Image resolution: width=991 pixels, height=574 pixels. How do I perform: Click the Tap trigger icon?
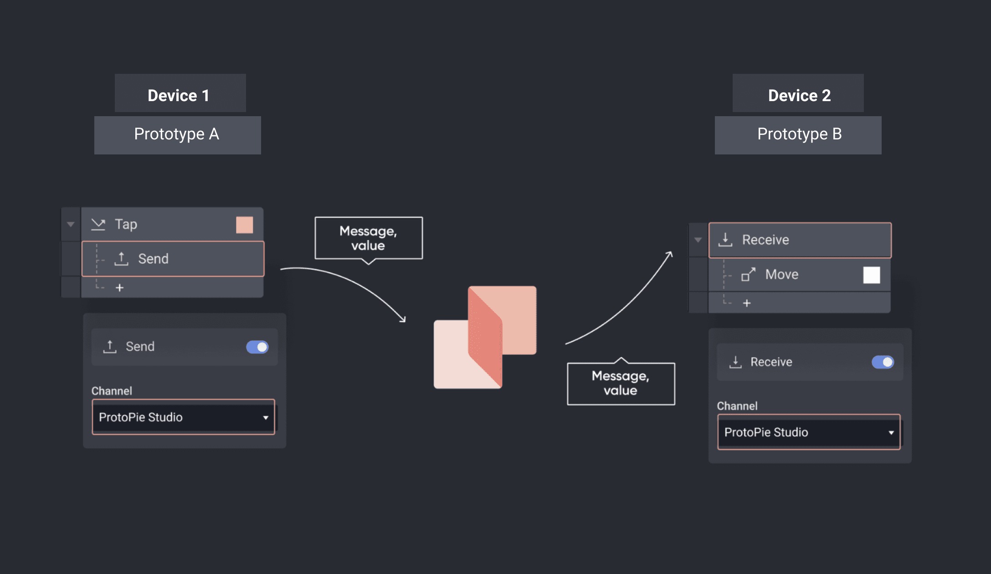(x=98, y=224)
